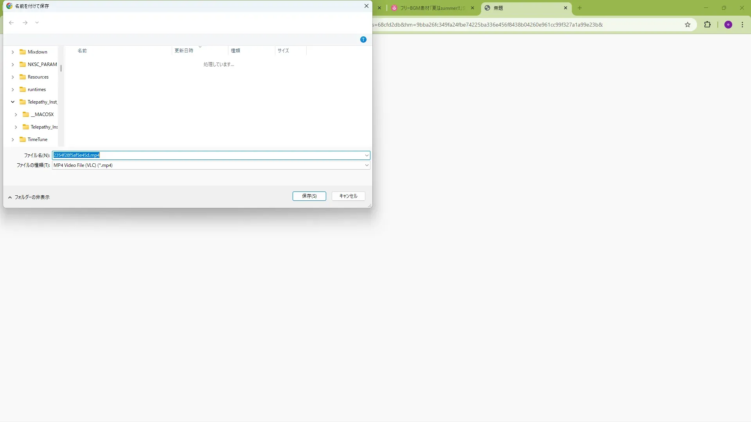Click the キャンセル cancel button
This screenshot has height=422, width=751.
348,196
